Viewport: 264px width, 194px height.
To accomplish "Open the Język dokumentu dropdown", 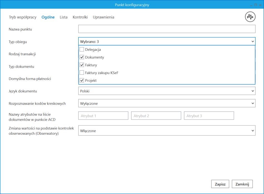I will pos(167,91).
